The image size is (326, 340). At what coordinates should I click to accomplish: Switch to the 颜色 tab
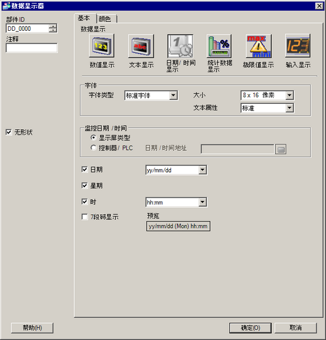106,19
